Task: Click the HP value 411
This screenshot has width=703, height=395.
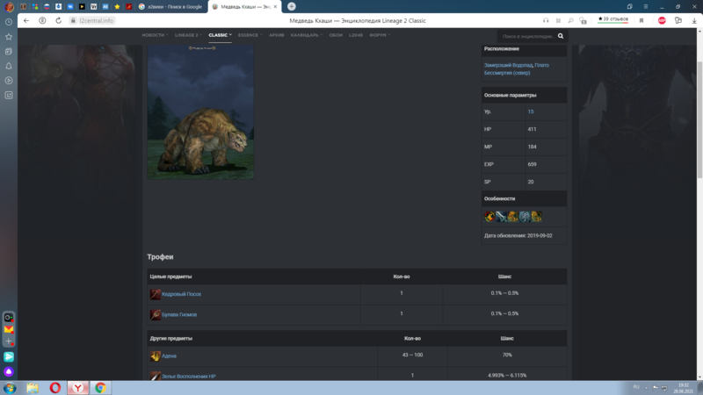Action: click(x=532, y=129)
